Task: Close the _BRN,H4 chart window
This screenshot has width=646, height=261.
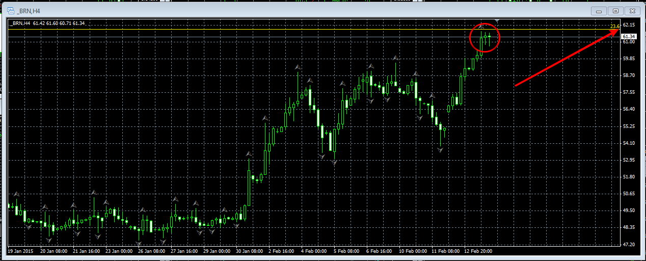Action: (632, 11)
